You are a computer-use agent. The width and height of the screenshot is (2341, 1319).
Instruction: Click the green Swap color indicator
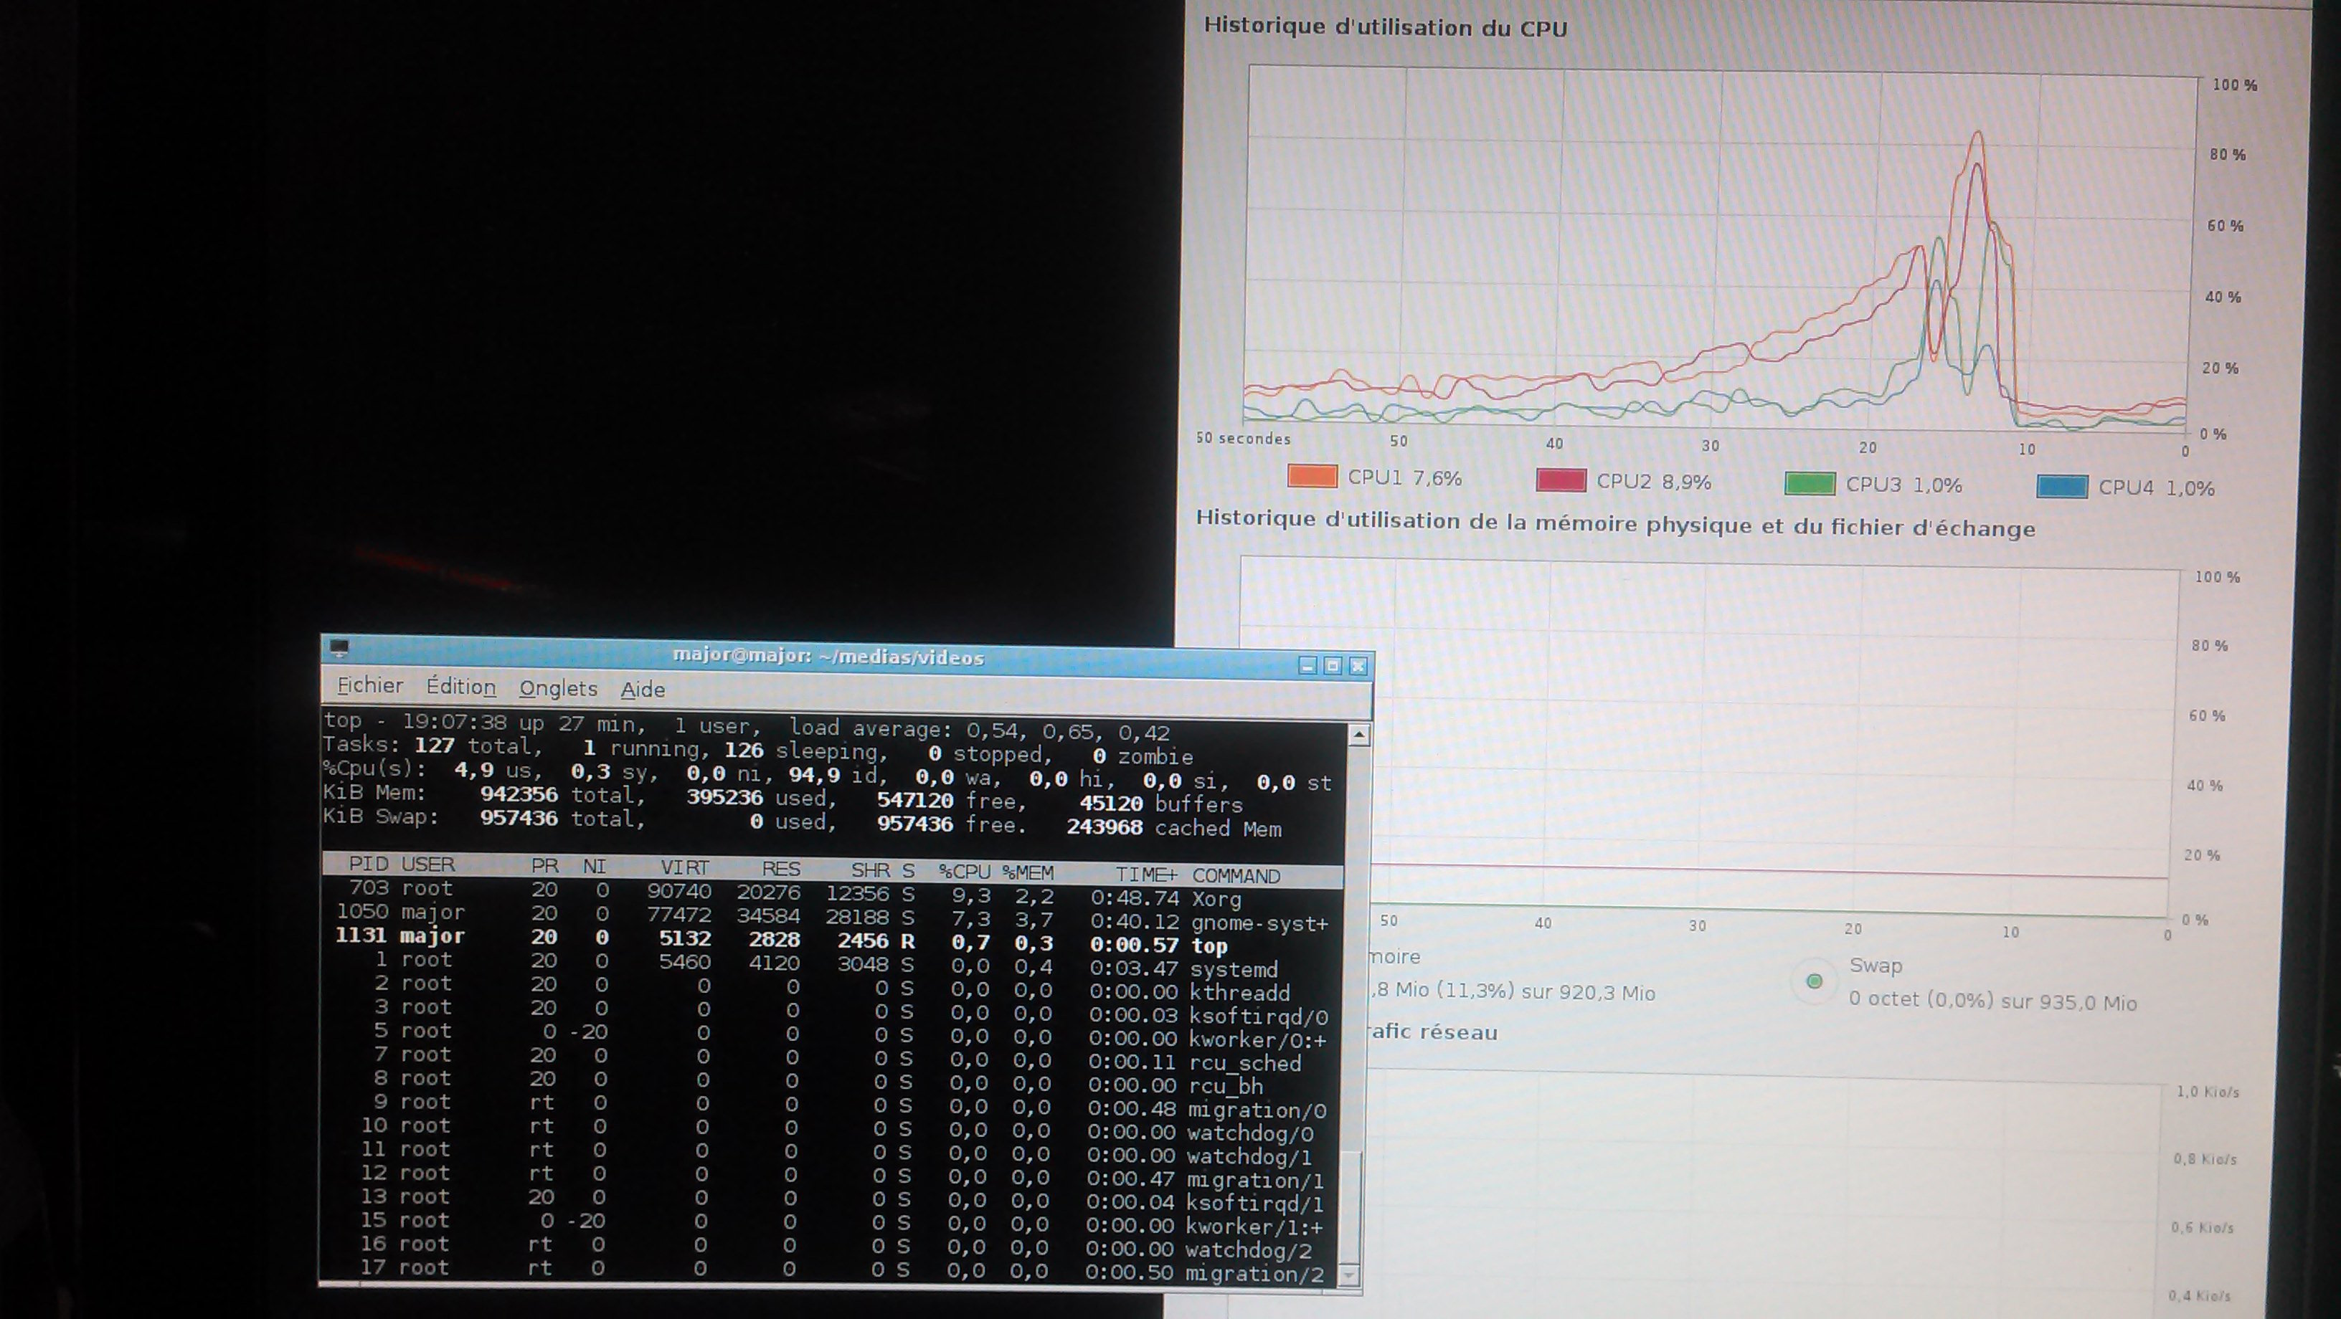[x=1814, y=981]
